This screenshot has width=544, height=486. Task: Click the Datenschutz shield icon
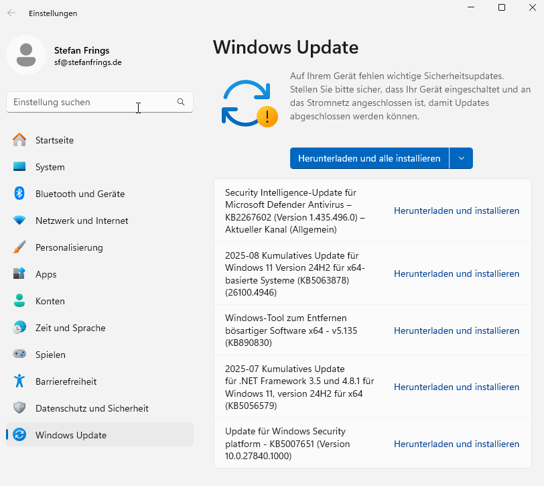pyautogui.click(x=19, y=408)
